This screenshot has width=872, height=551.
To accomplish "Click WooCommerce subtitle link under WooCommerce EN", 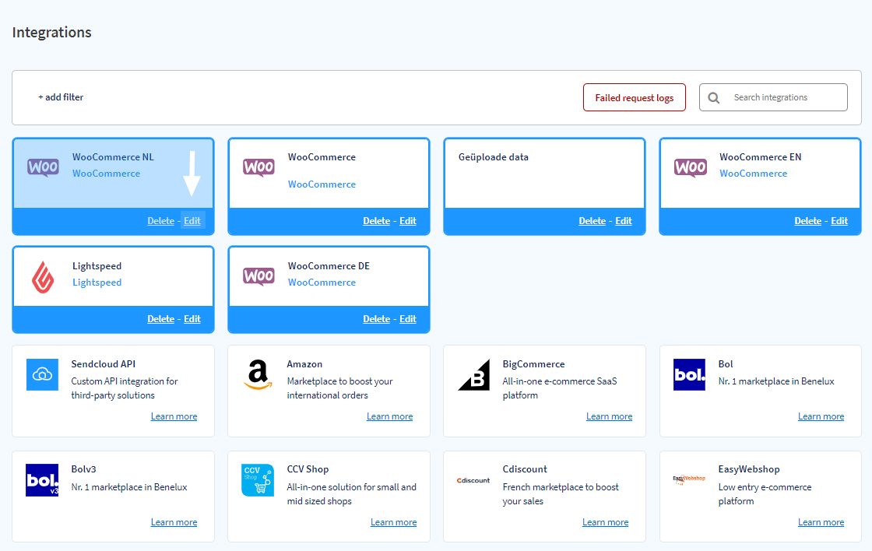I will point(754,174).
